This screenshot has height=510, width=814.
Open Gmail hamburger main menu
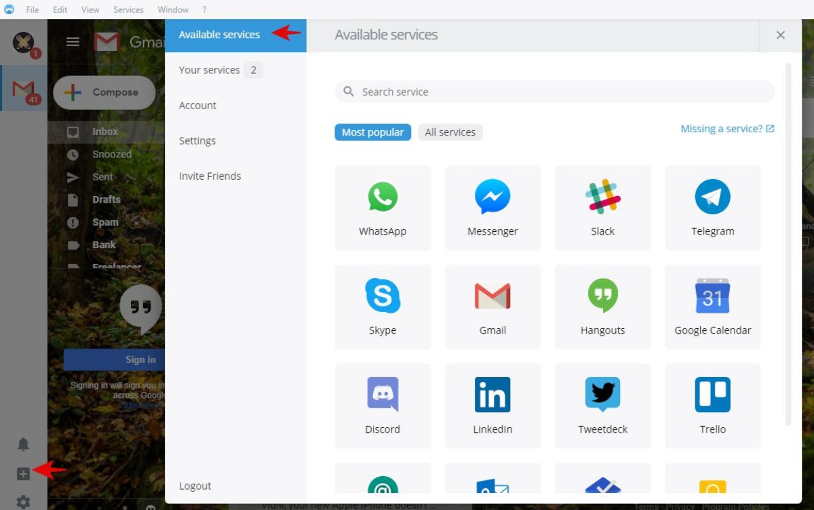[x=73, y=42]
